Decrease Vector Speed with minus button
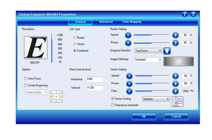The width and height of the screenshot is (212, 140). tap(129, 76)
